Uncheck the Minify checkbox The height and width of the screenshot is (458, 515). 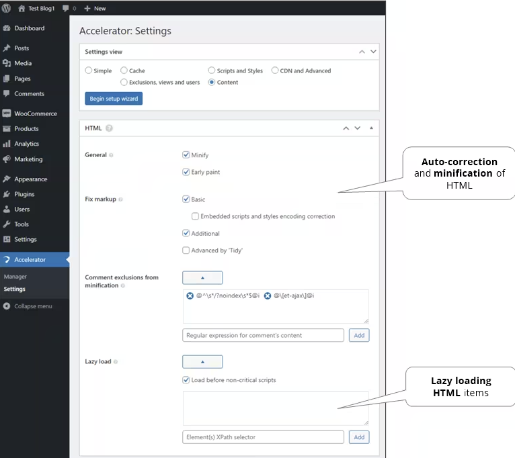pyautogui.click(x=186, y=155)
